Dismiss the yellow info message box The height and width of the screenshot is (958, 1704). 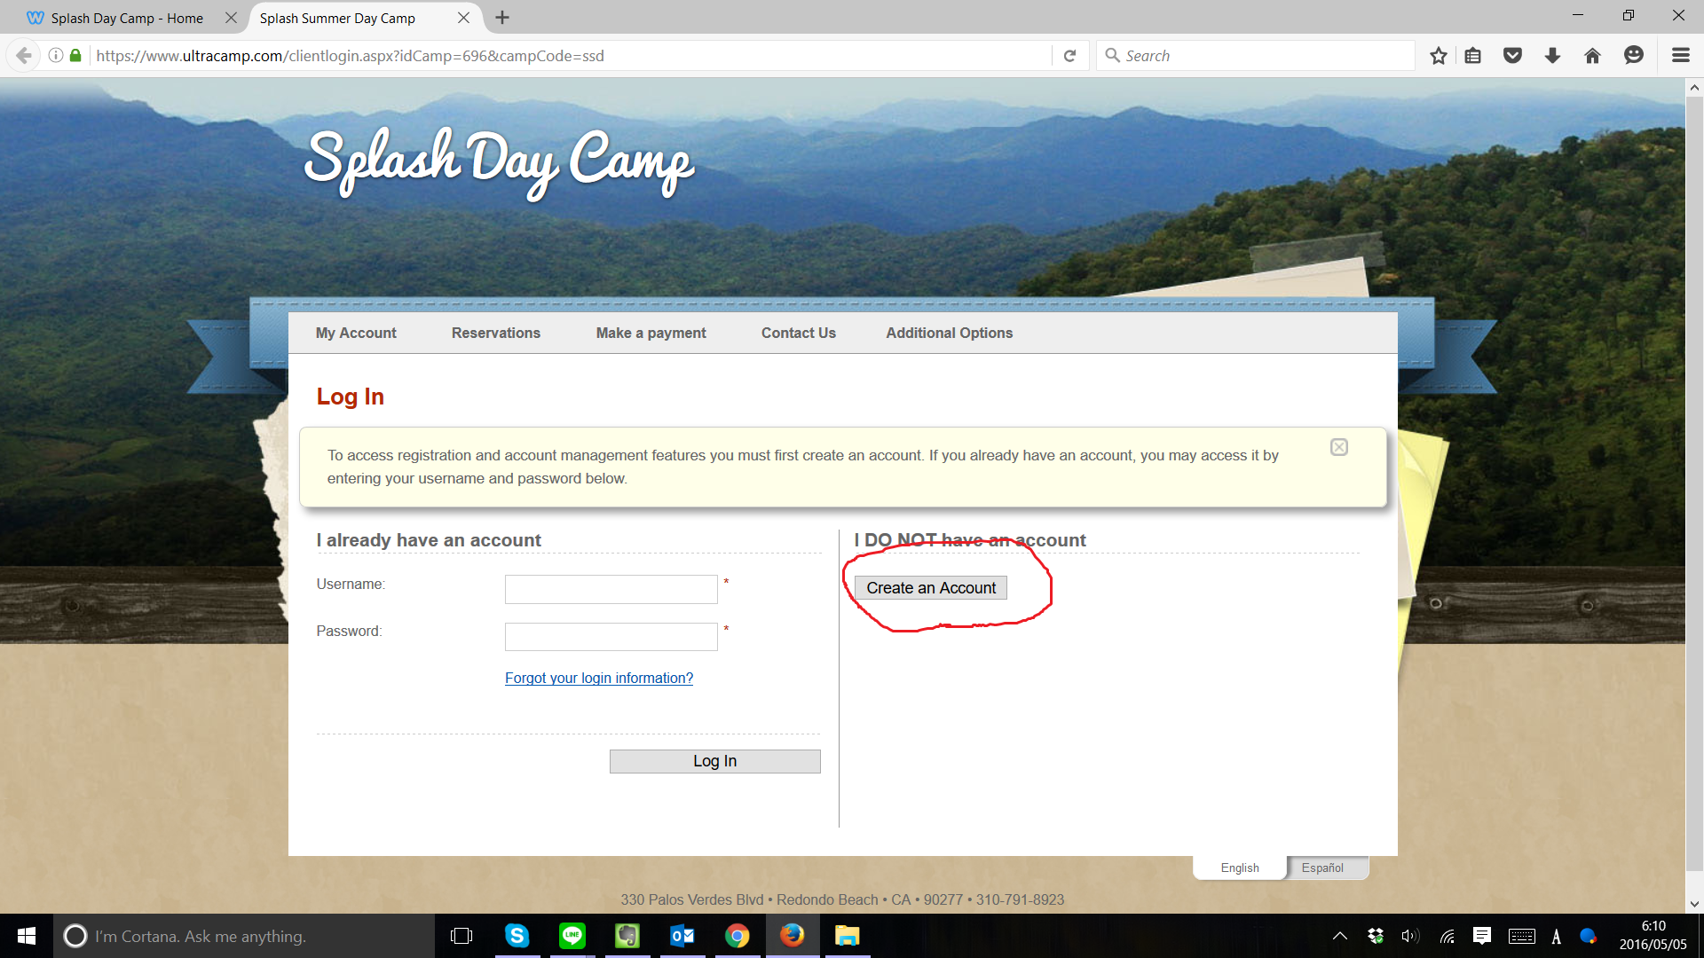(x=1339, y=447)
